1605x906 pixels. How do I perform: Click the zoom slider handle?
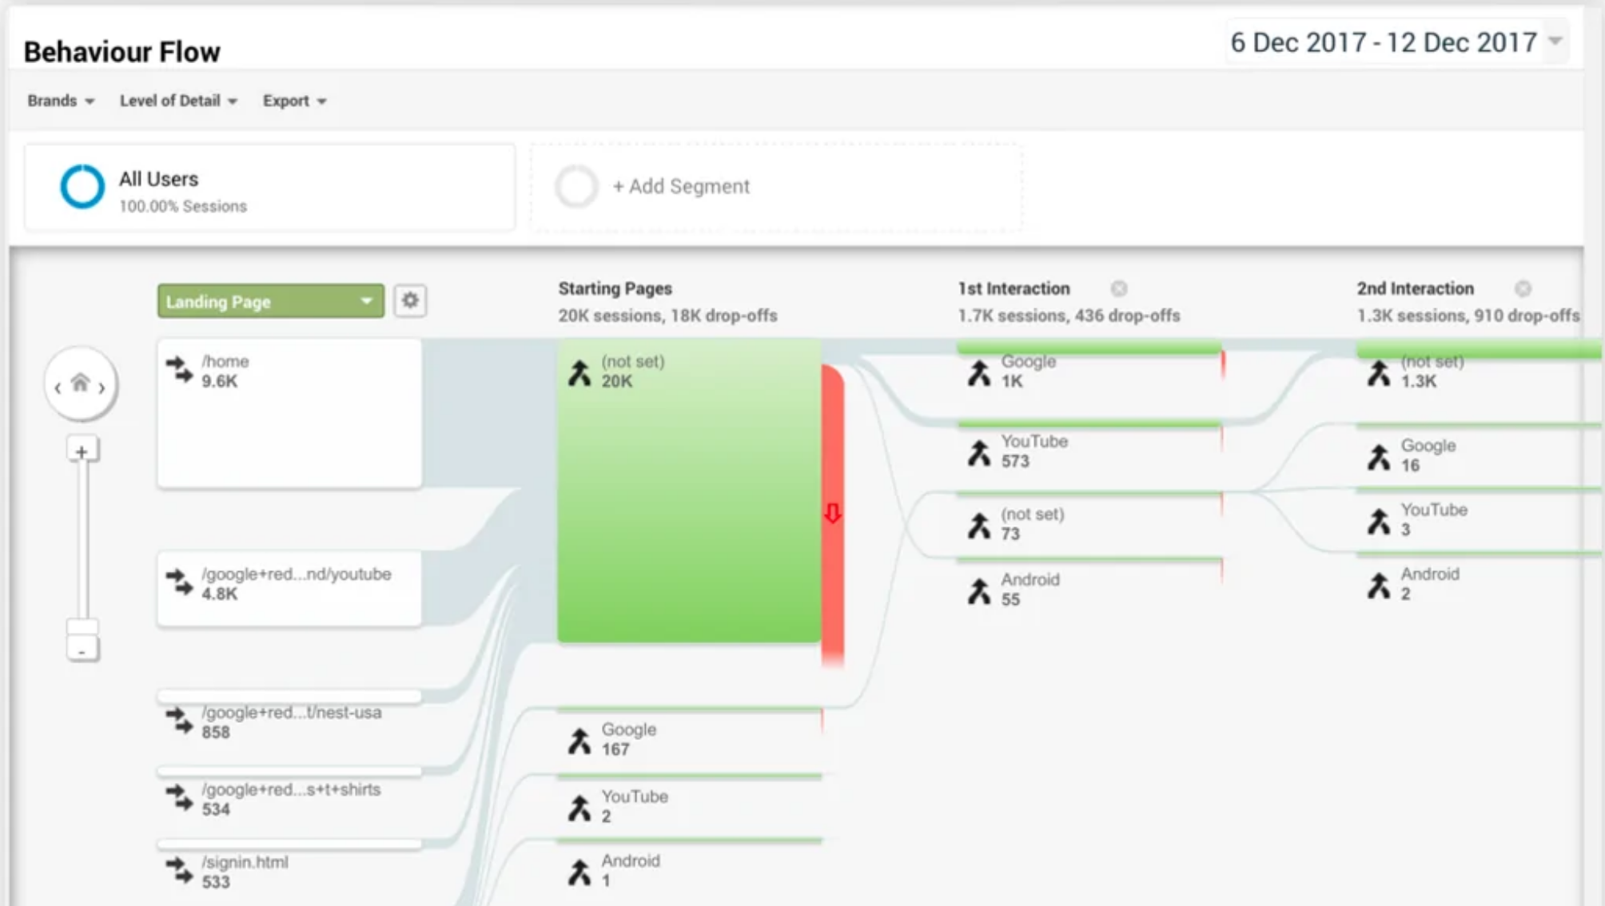click(x=82, y=626)
